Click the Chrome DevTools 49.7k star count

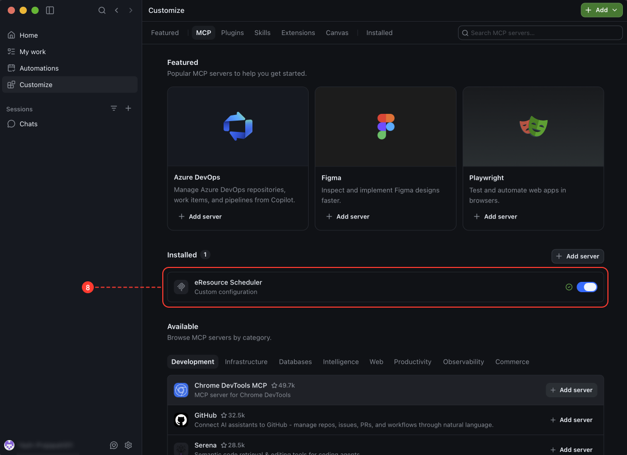point(283,385)
